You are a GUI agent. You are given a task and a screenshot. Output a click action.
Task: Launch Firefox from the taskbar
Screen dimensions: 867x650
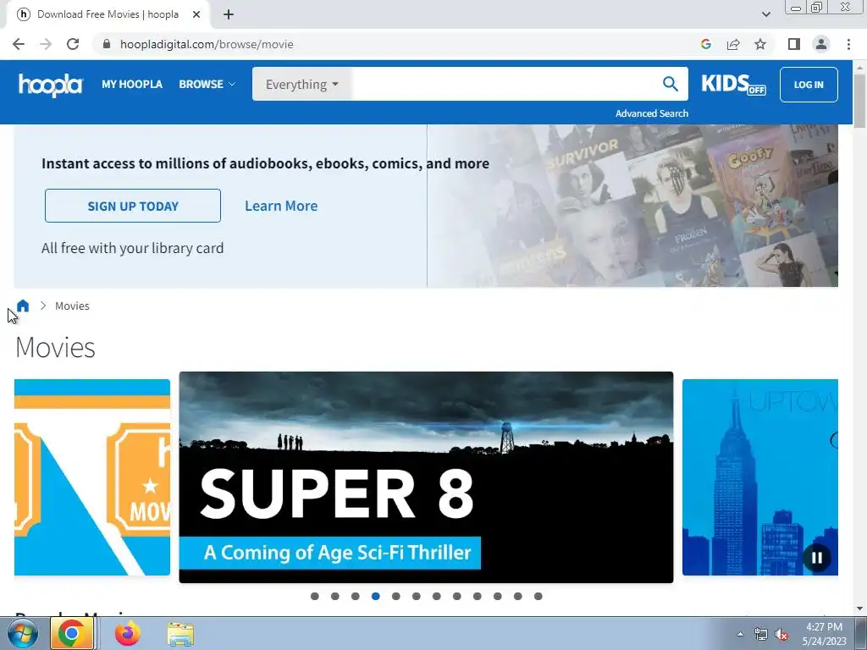point(127,633)
